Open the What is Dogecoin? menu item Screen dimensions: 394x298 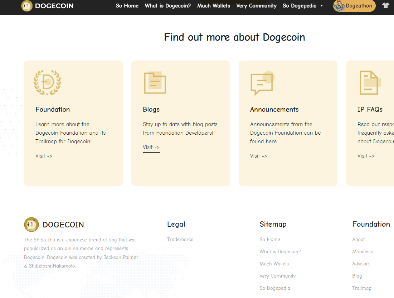coord(167,6)
